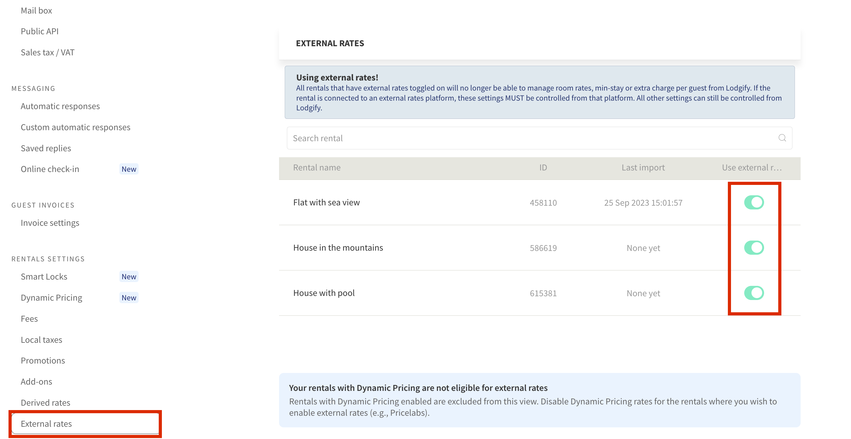This screenshot has width=851, height=439.
Task: Type in the Search rental field
Action: click(528, 138)
